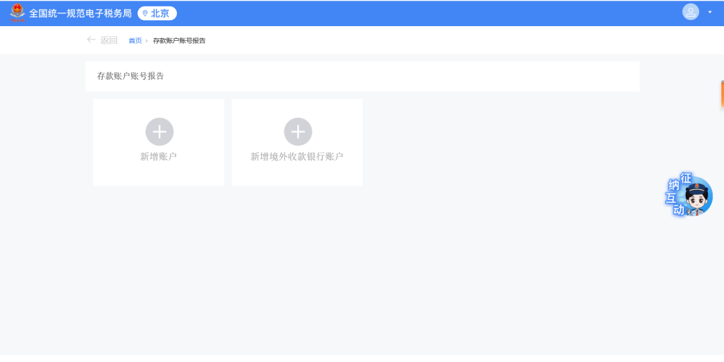The width and height of the screenshot is (724, 362).
Task: Click the 存款账户账号报告 breadcrumb text
Action: pyautogui.click(x=179, y=41)
